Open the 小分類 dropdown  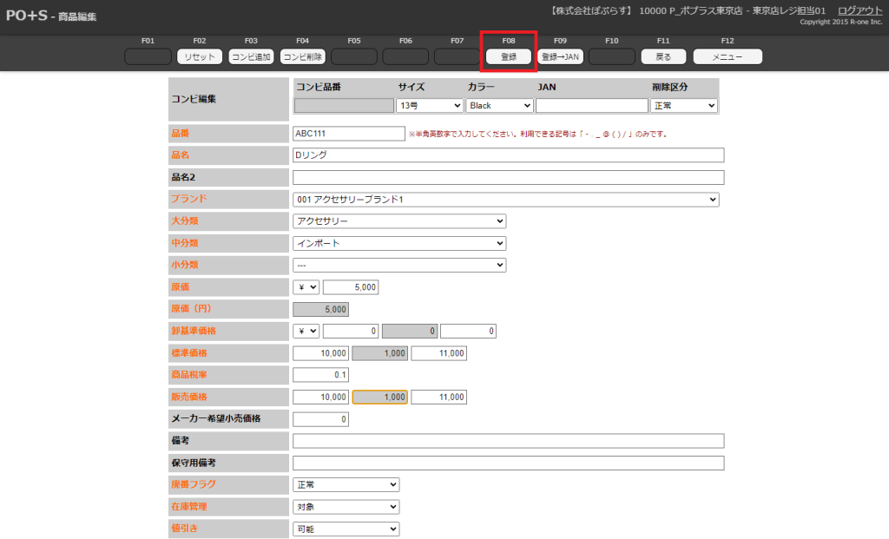click(399, 265)
